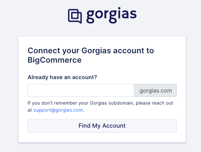This screenshot has height=152, width=201.
Task: Focus the Gorgias subdomain input field
Action: coord(81,90)
